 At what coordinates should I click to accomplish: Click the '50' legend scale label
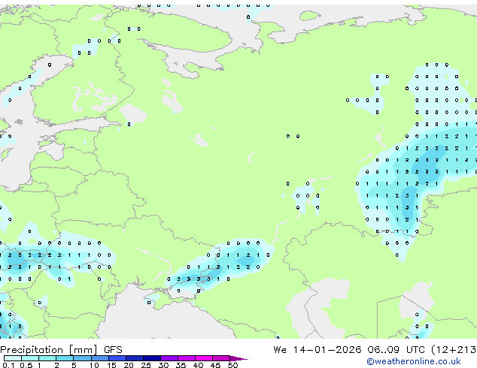[x=232, y=365]
